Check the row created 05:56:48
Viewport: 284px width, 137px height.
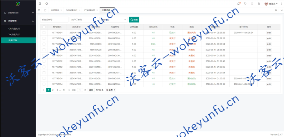(44, 50)
